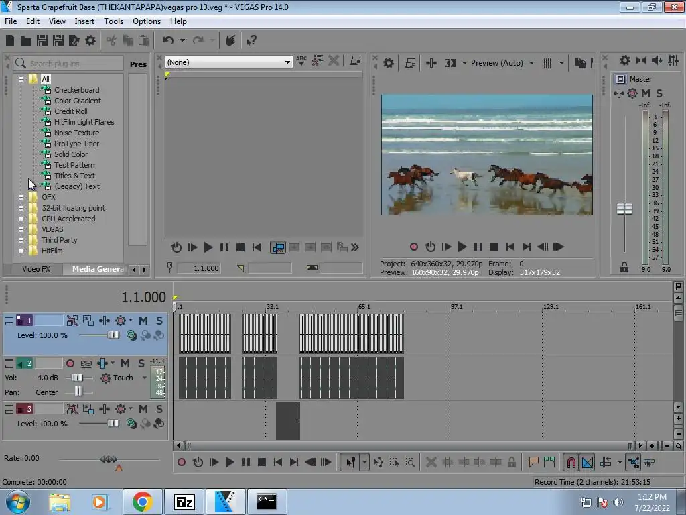Image resolution: width=686 pixels, height=515 pixels.
Task: Click the preview overlays grid icon
Action: (547, 63)
